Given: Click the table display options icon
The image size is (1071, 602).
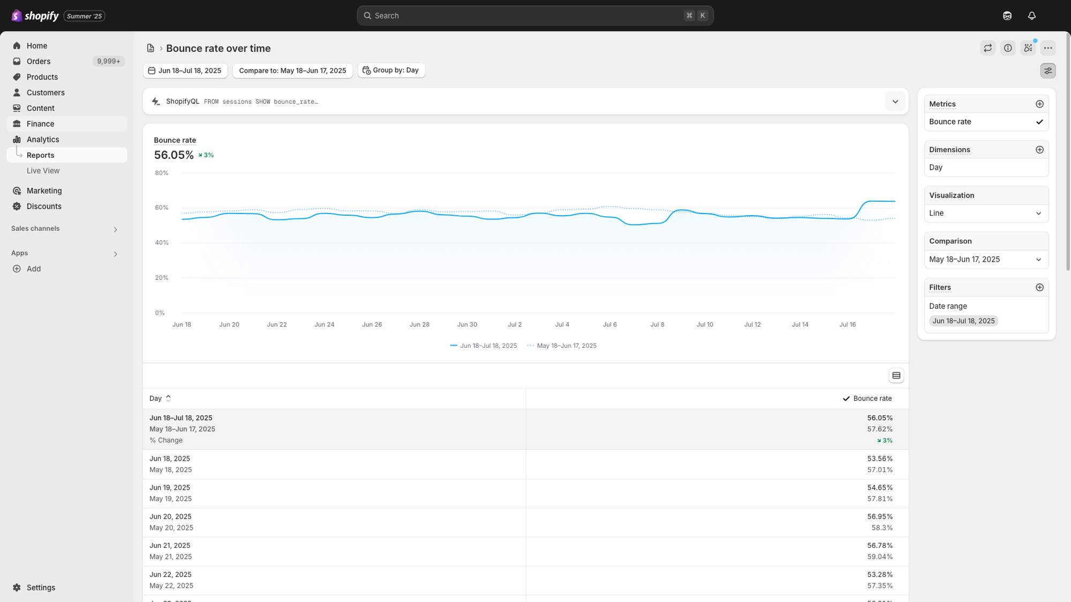Looking at the screenshot, I should point(896,376).
